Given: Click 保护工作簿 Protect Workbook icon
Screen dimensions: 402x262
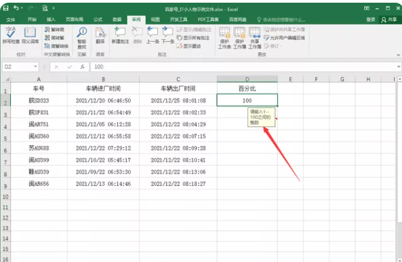Looking at the screenshot, I should tap(239, 38).
